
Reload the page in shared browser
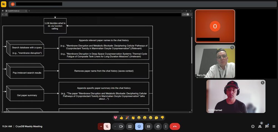coord(6,14)
